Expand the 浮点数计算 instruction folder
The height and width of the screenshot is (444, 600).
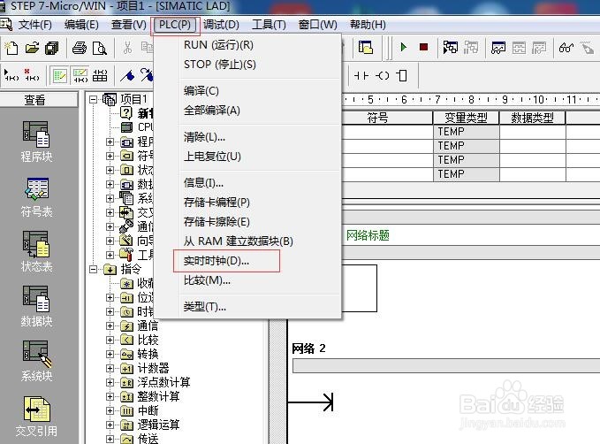pyautogui.click(x=110, y=383)
